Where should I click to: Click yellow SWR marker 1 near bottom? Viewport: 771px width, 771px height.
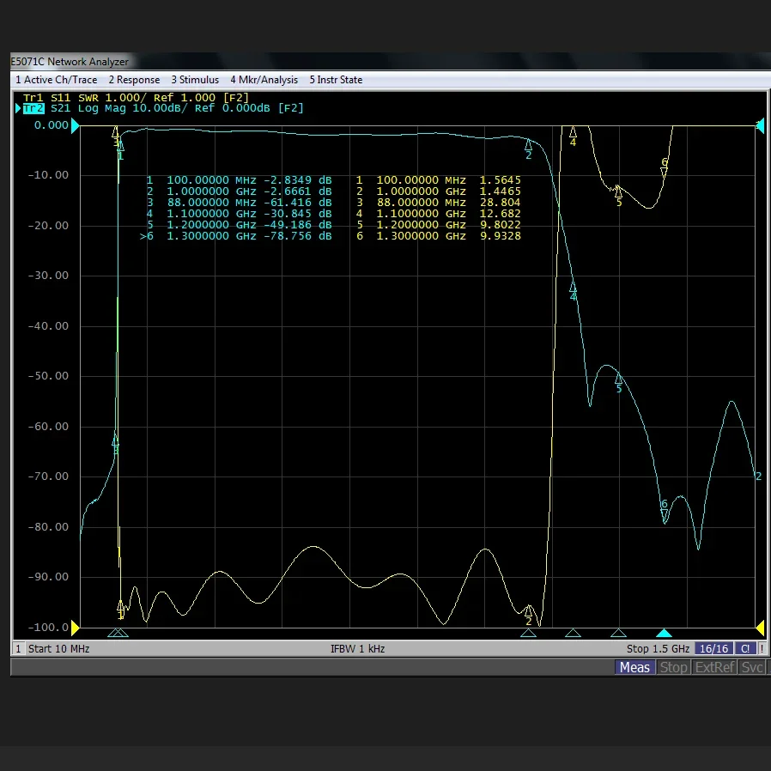[x=120, y=610]
